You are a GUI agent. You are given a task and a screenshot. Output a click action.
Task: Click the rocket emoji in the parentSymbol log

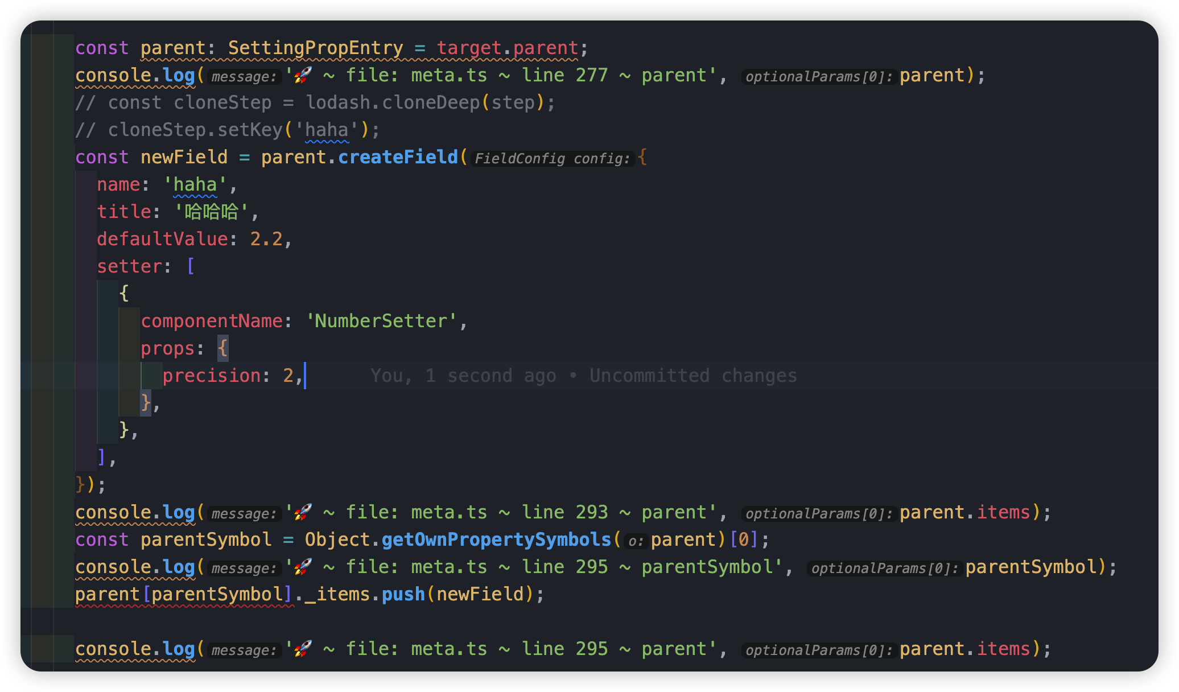pyautogui.click(x=302, y=566)
